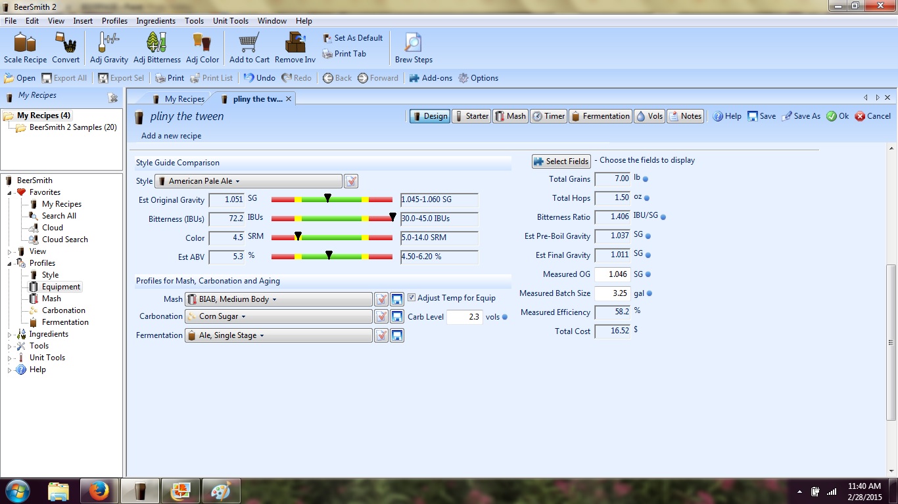
Task: Open the File menu
Action: [11, 21]
